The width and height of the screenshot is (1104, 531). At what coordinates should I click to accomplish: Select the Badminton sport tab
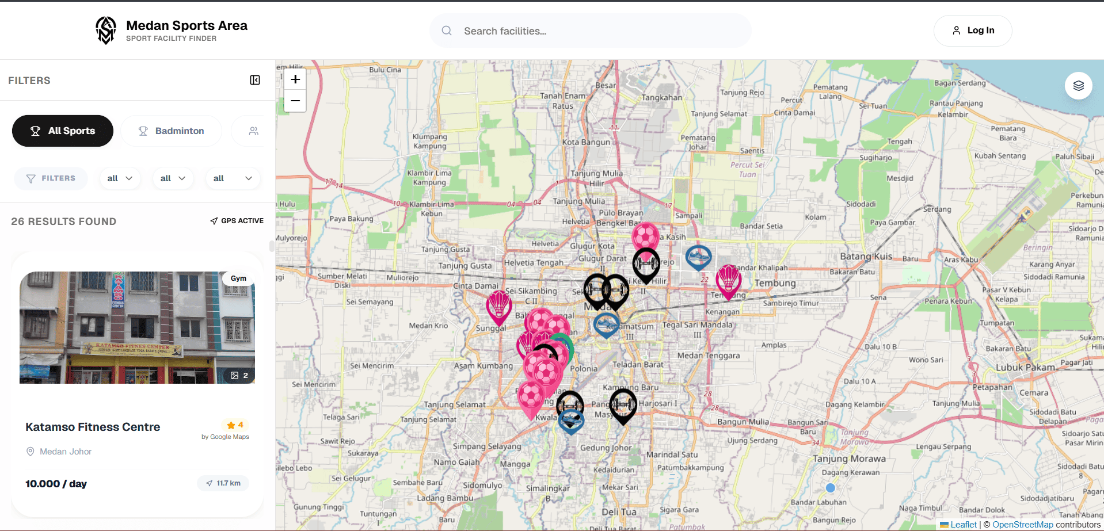pyautogui.click(x=172, y=131)
